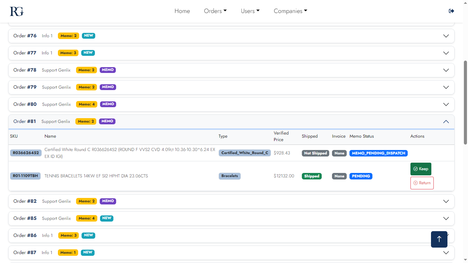Screen dimensions: 468x263
Task: Expand Order #76 chevron
Action: pyautogui.click(x=446, y=36)
